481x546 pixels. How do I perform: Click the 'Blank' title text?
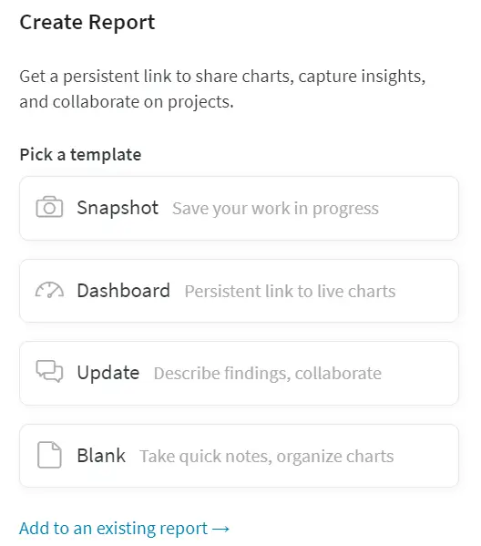[x=101, y=456]
